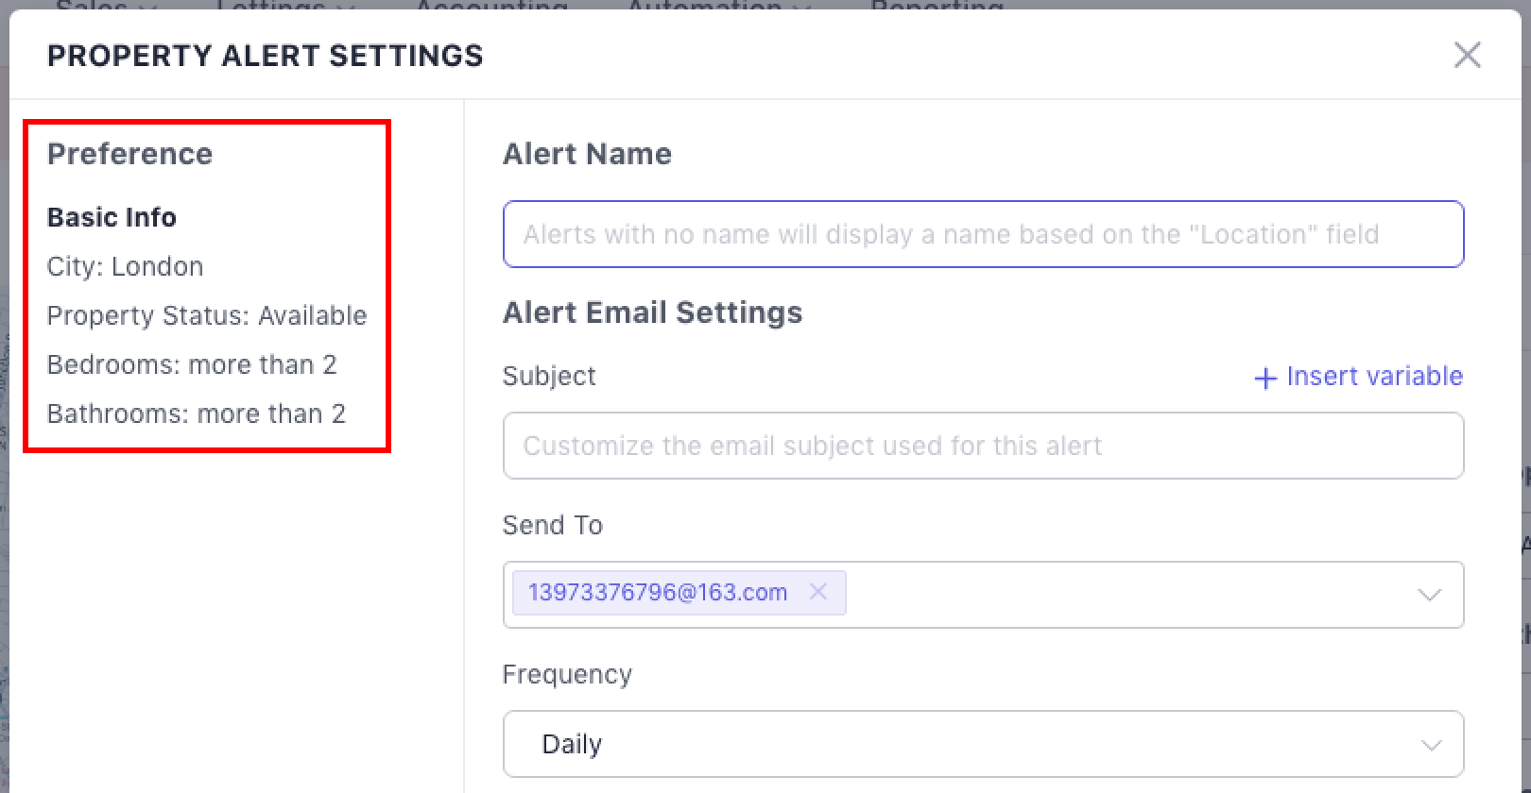Click the Property Alert Settings title
Image resolution: width=1531 pixels, height=793 pixels.
pyautogui.click(x=266, y=56)
